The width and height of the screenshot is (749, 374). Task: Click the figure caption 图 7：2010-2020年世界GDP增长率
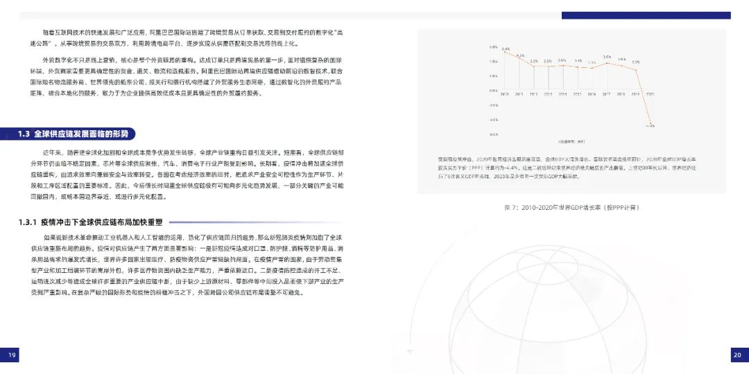(x=571, y=208)
